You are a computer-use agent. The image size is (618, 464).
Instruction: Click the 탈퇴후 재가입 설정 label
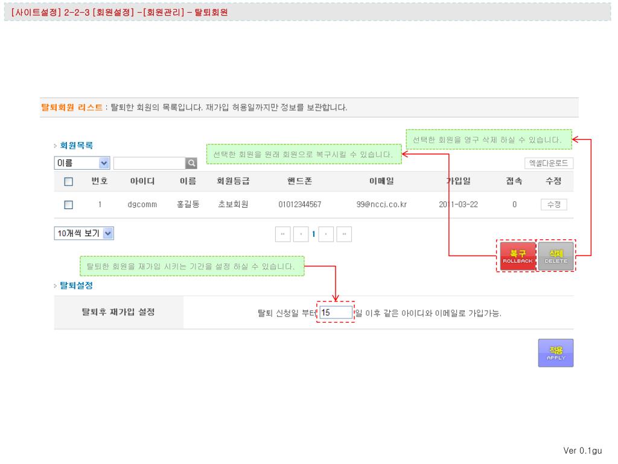[118, 312]
